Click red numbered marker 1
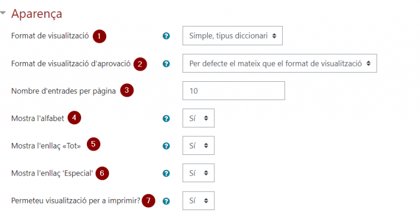The image size is (420, 216). (100, 36)
